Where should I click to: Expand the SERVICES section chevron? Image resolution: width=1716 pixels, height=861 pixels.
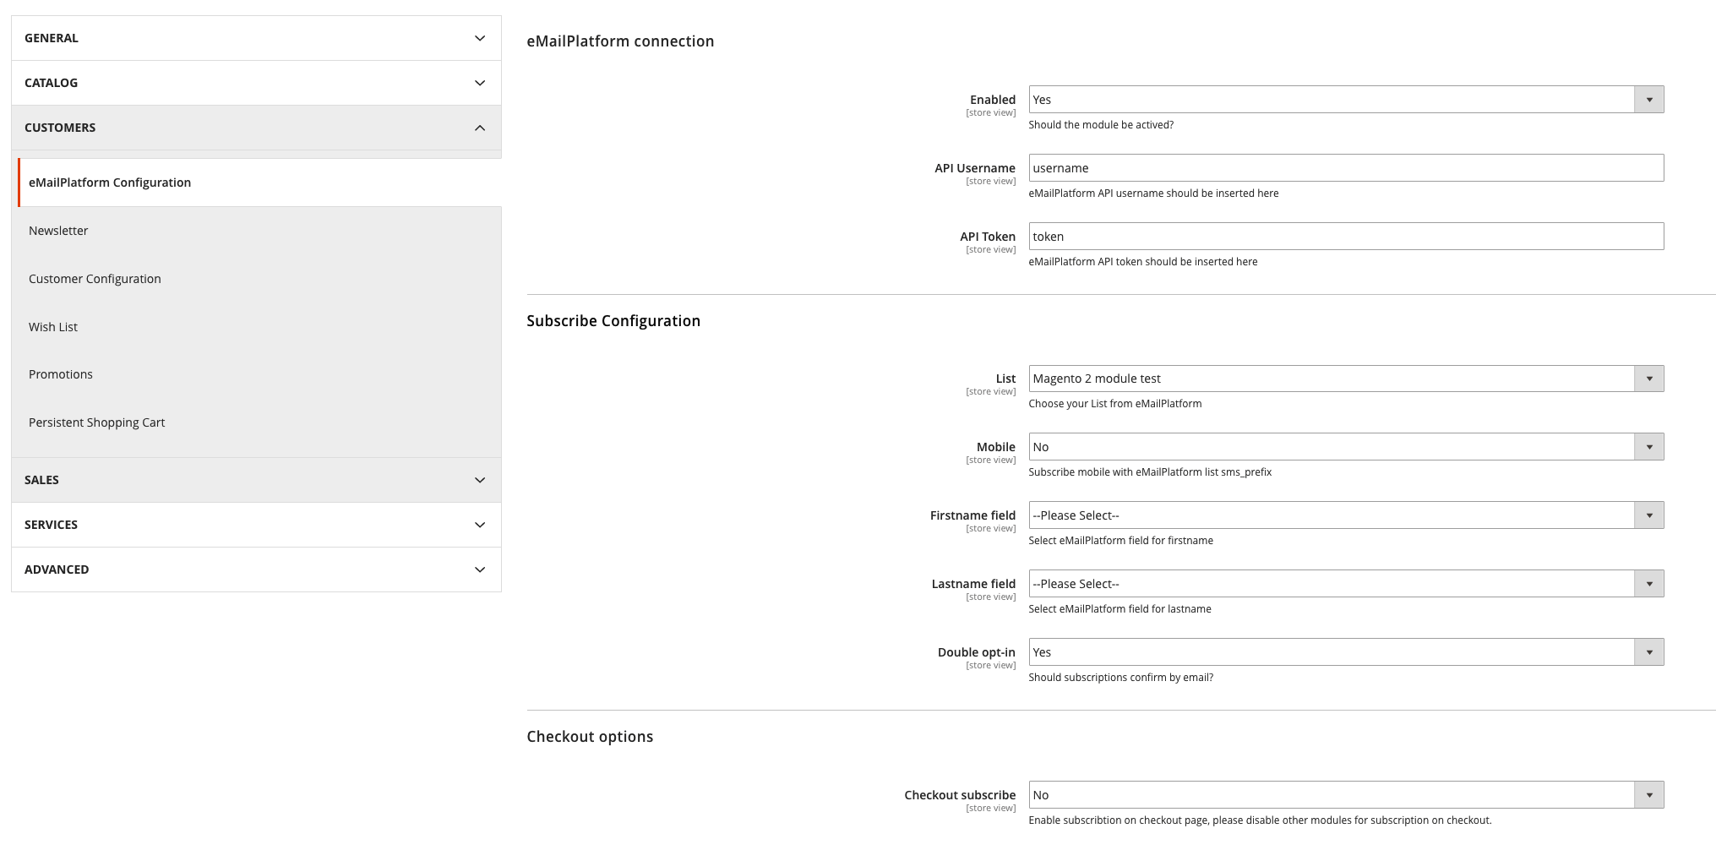tap(480, 525)
